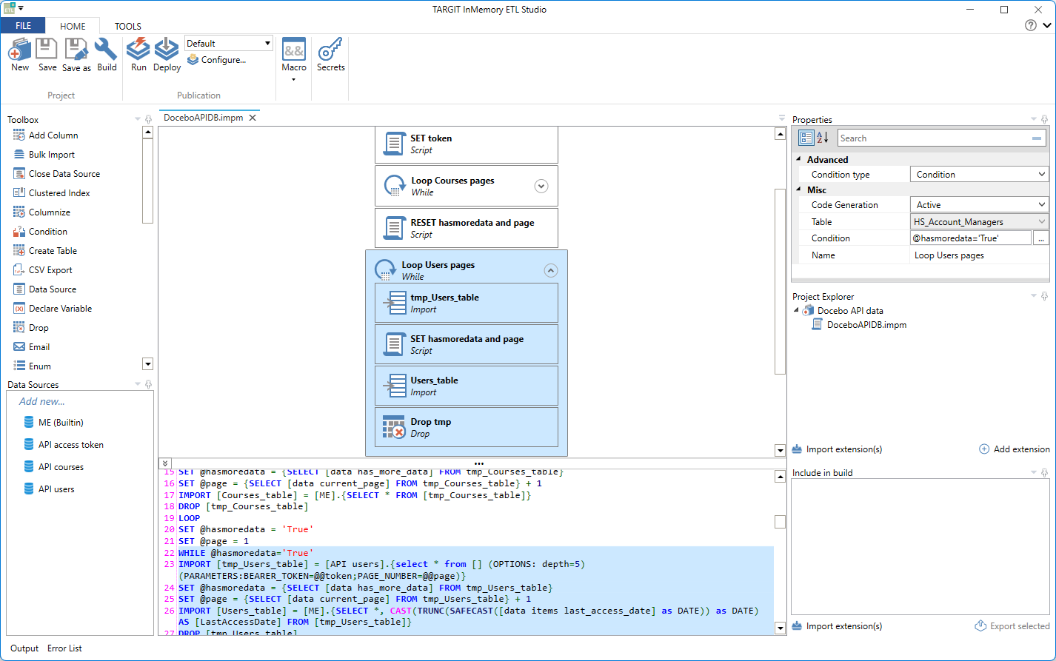The width and height of the screenshot is (1056, 661).
Task: Switch to the TOOLS ribbon tab
Action: [x=128, y=26]
